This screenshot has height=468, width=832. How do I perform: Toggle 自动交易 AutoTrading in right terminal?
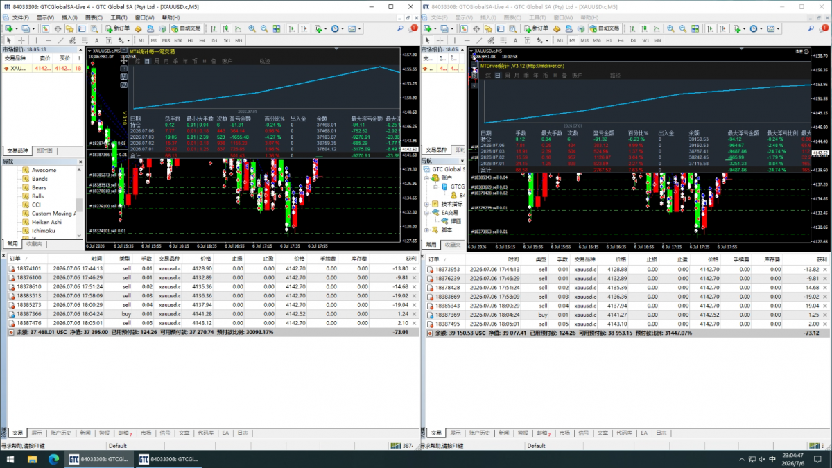pos(606,28)
